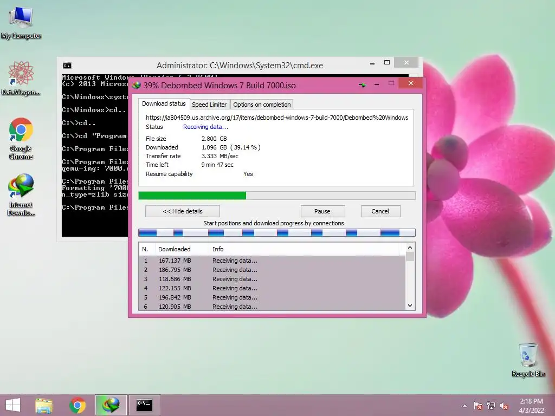Cancel the download
Screen dimensions: 555x416
(380, 211)
